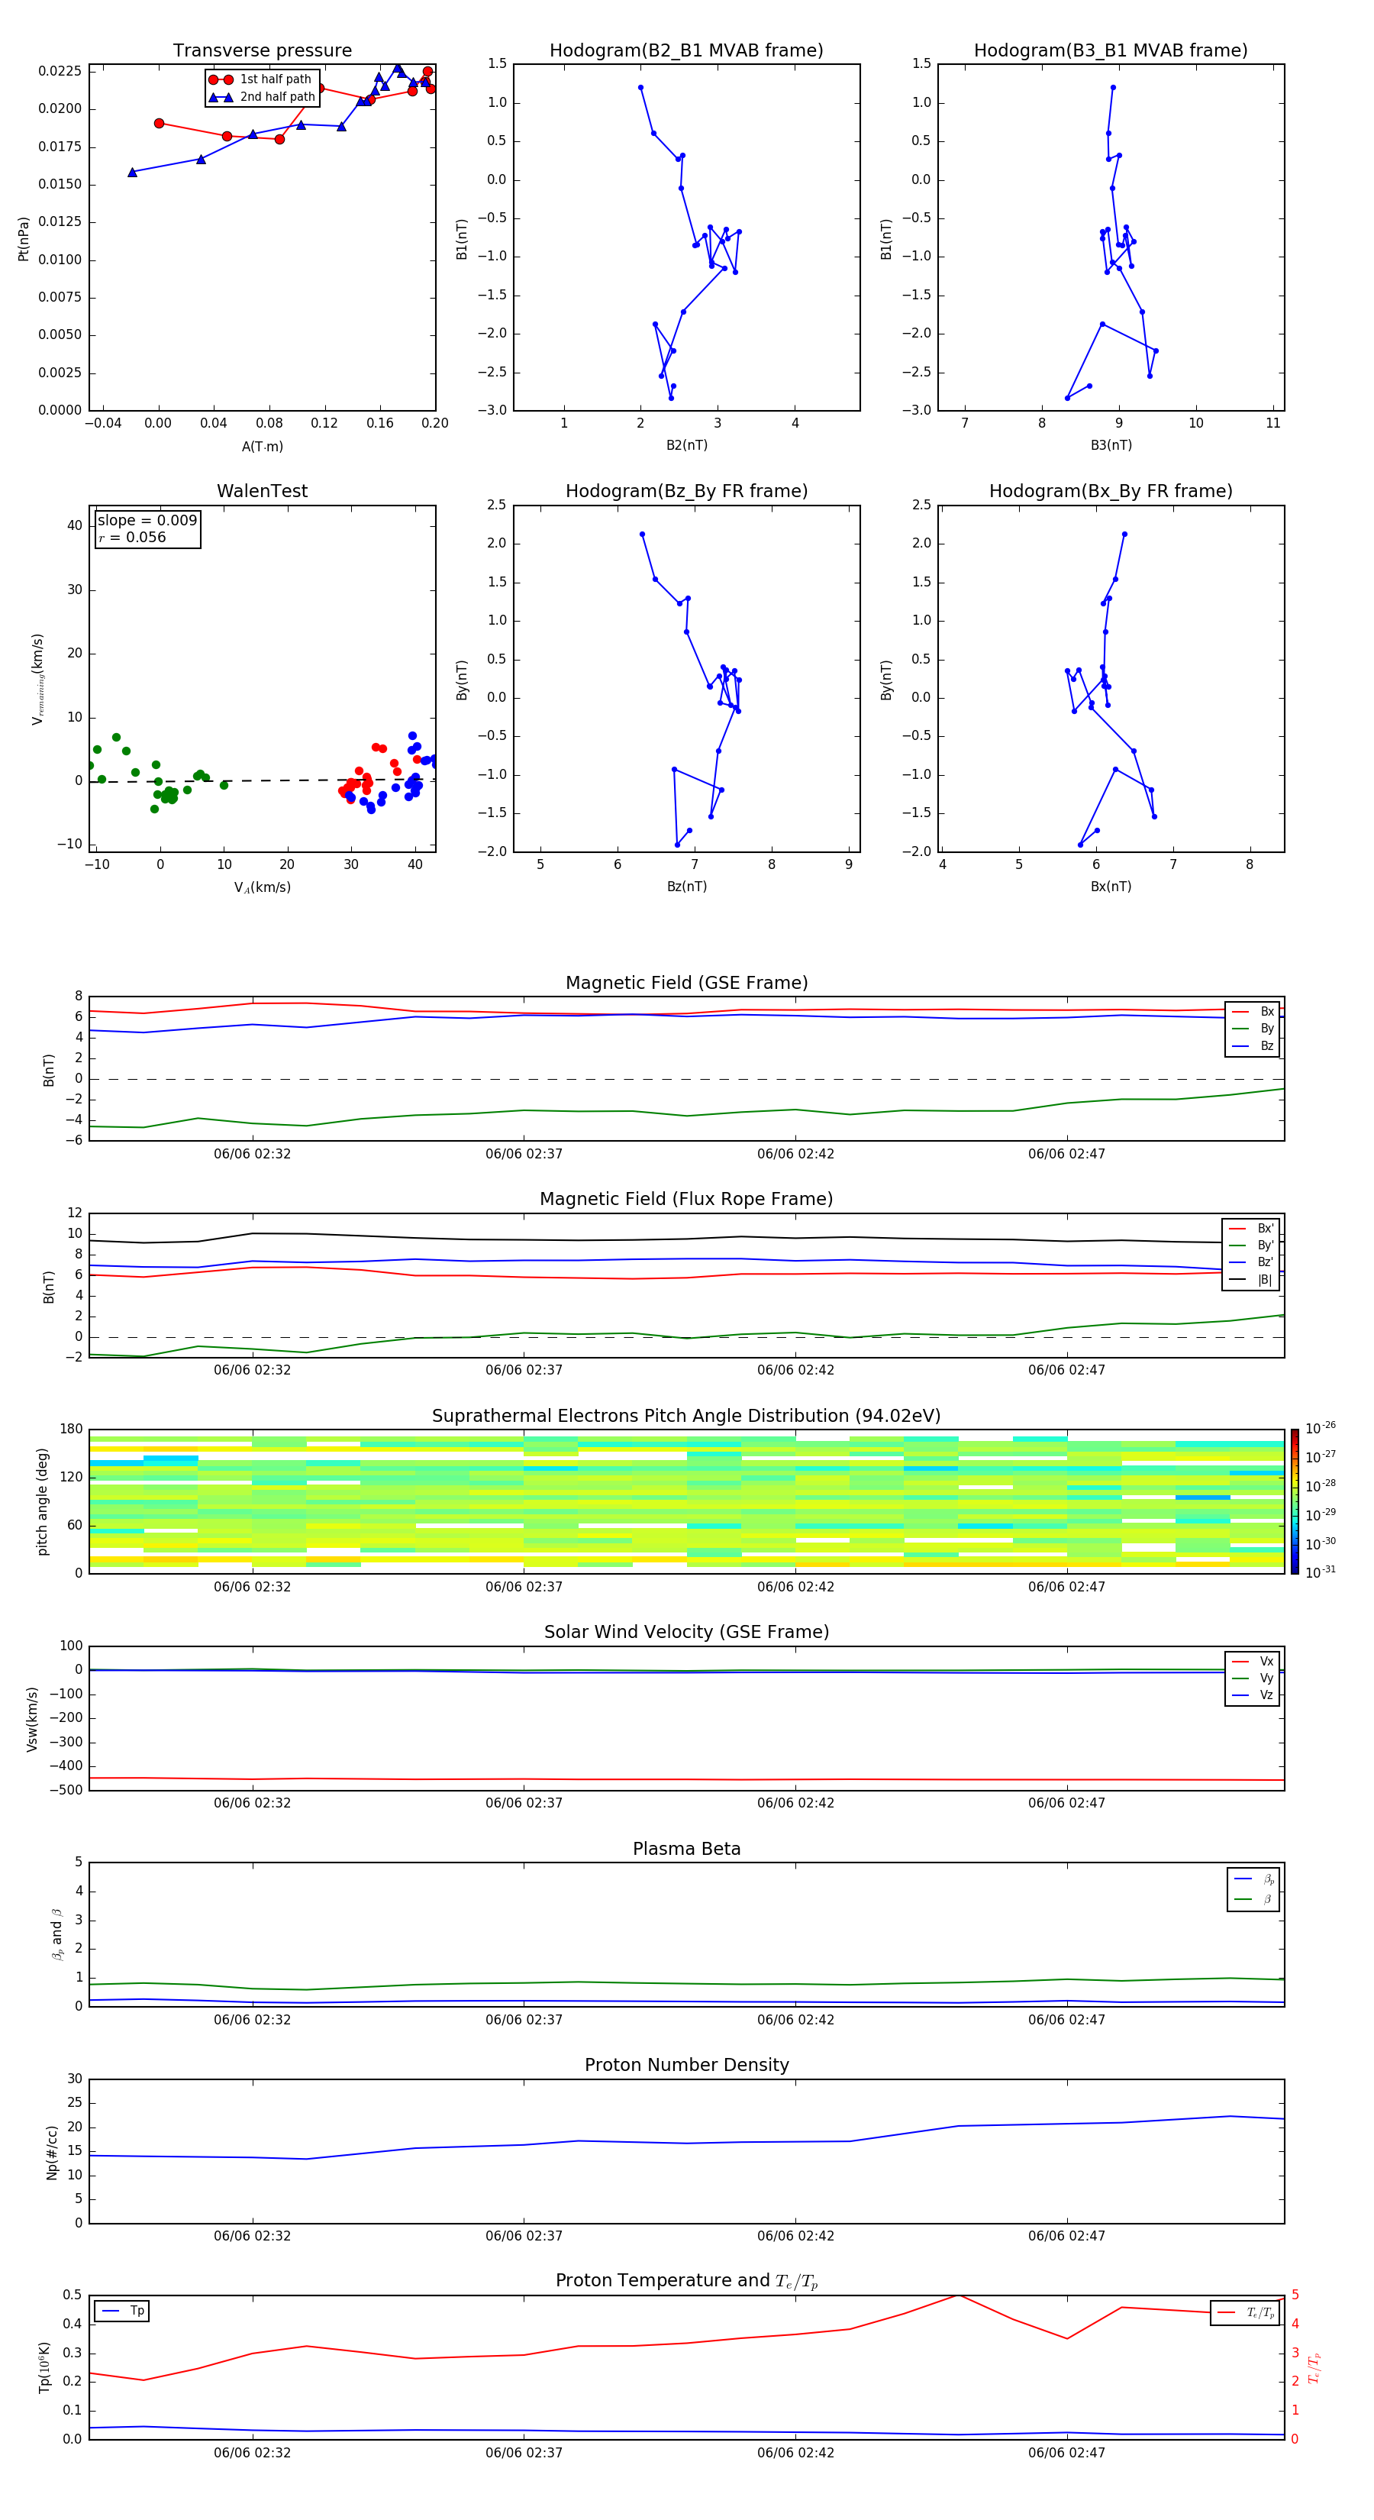The image size is (1374, 2520).
Task: Click the "slope = 0.009" annotation
Action: [x=147, y=521]
